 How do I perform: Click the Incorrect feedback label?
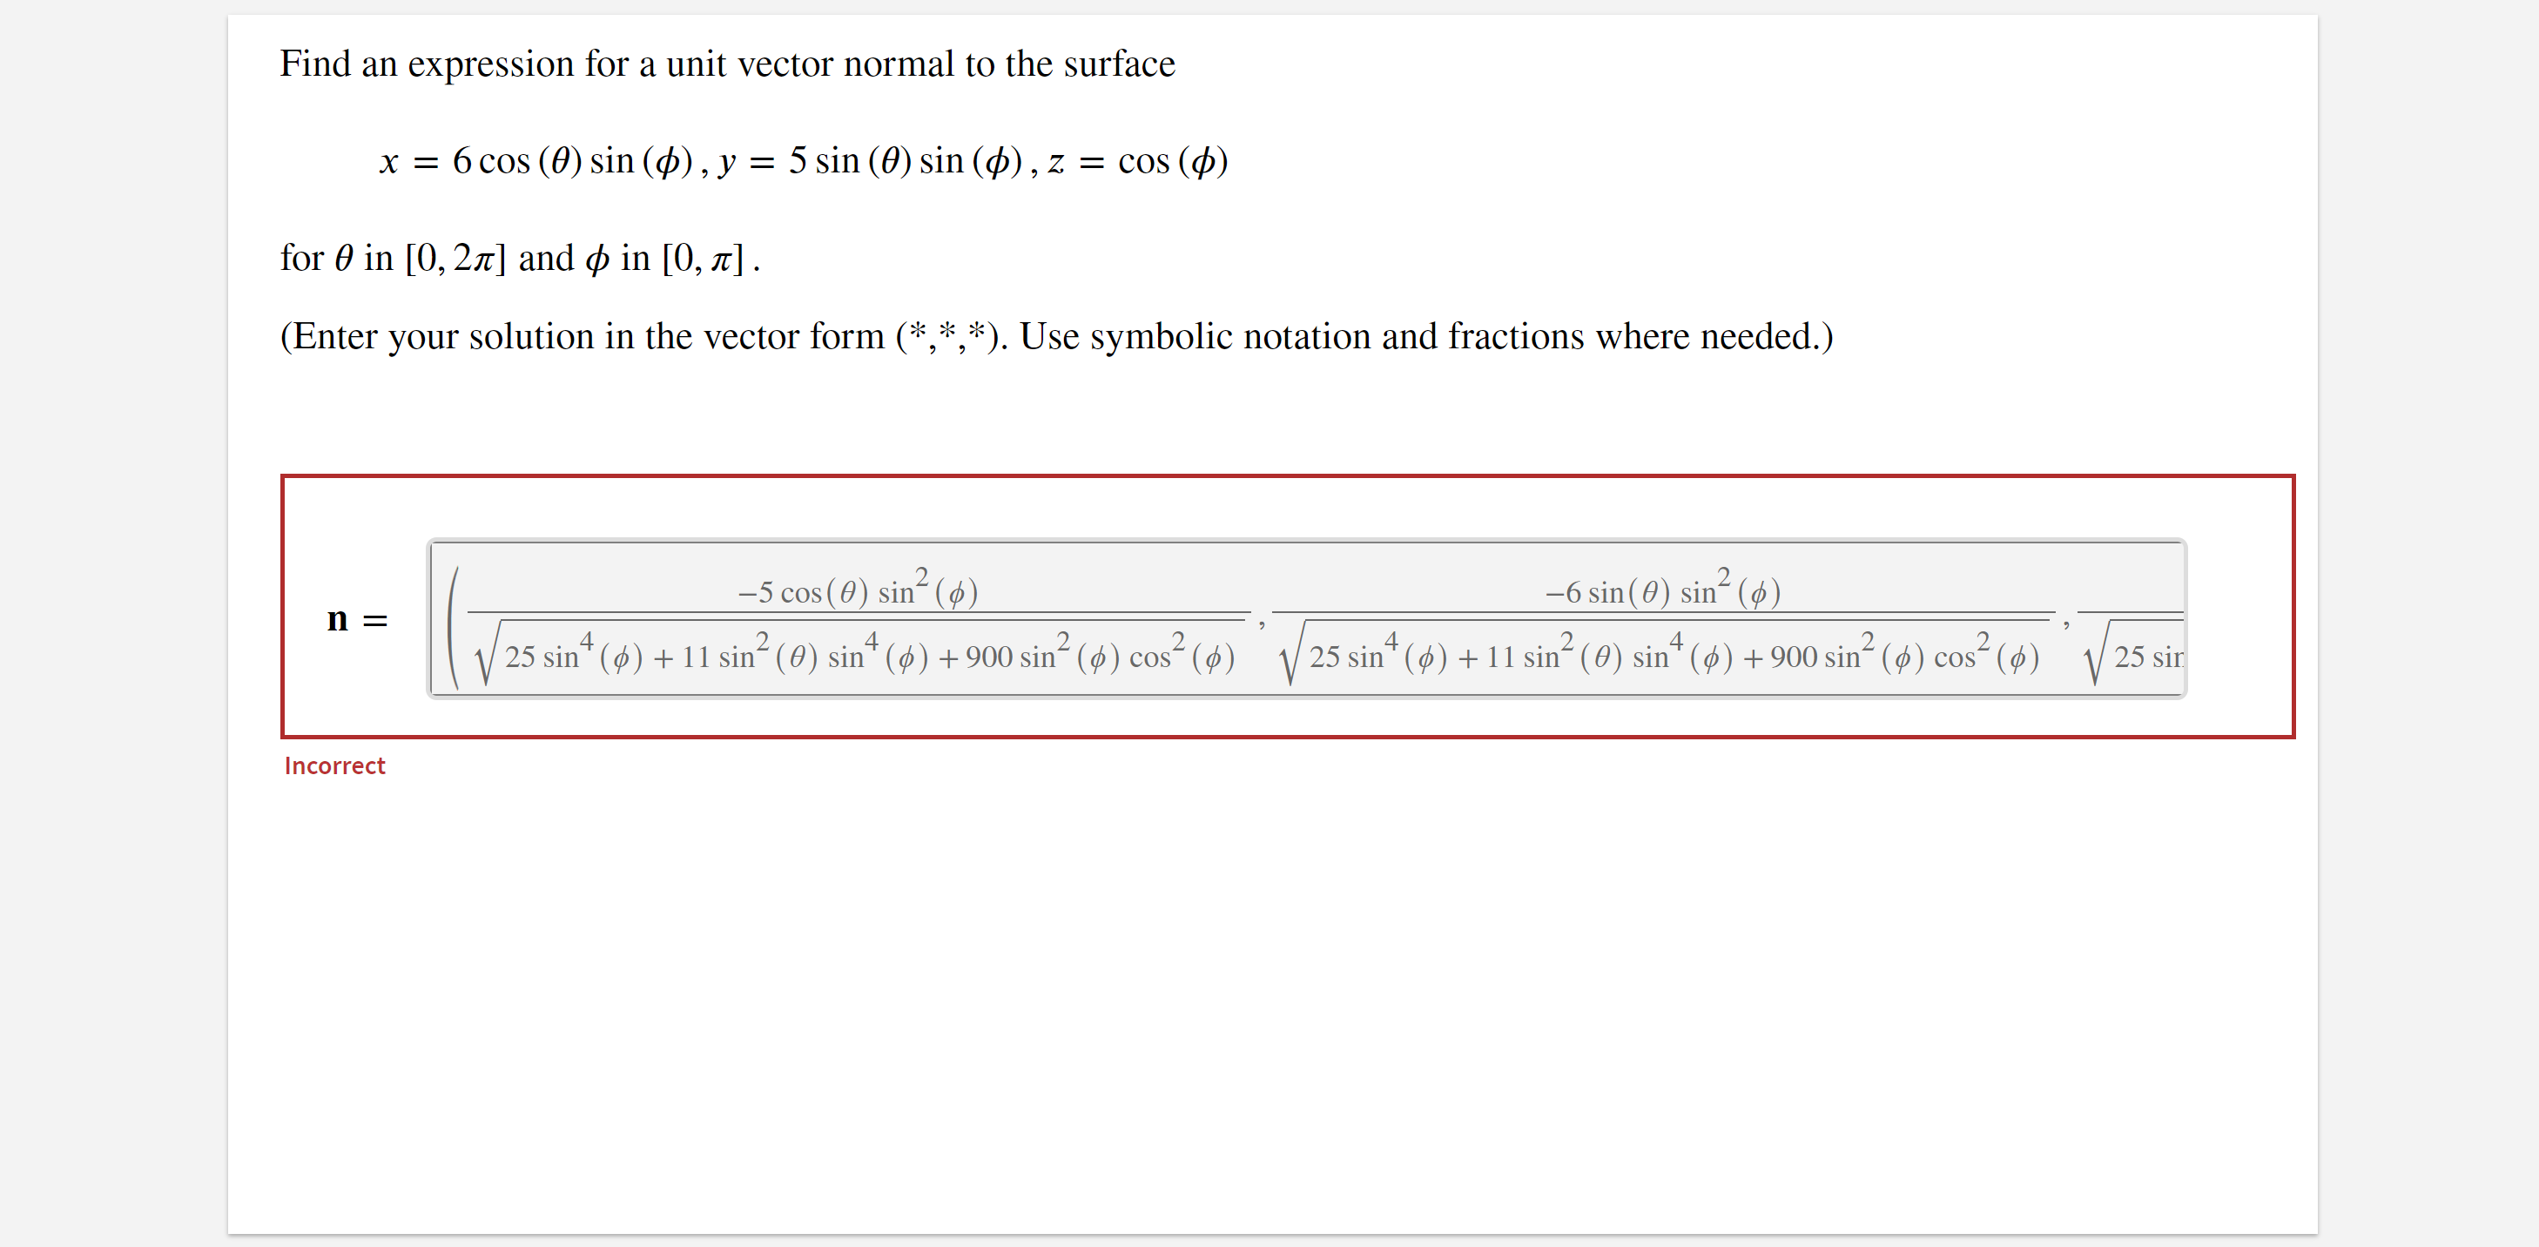333,766
